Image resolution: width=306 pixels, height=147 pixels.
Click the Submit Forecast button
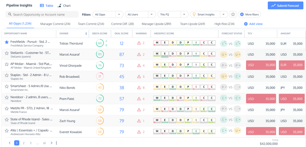tap(285, 6)
